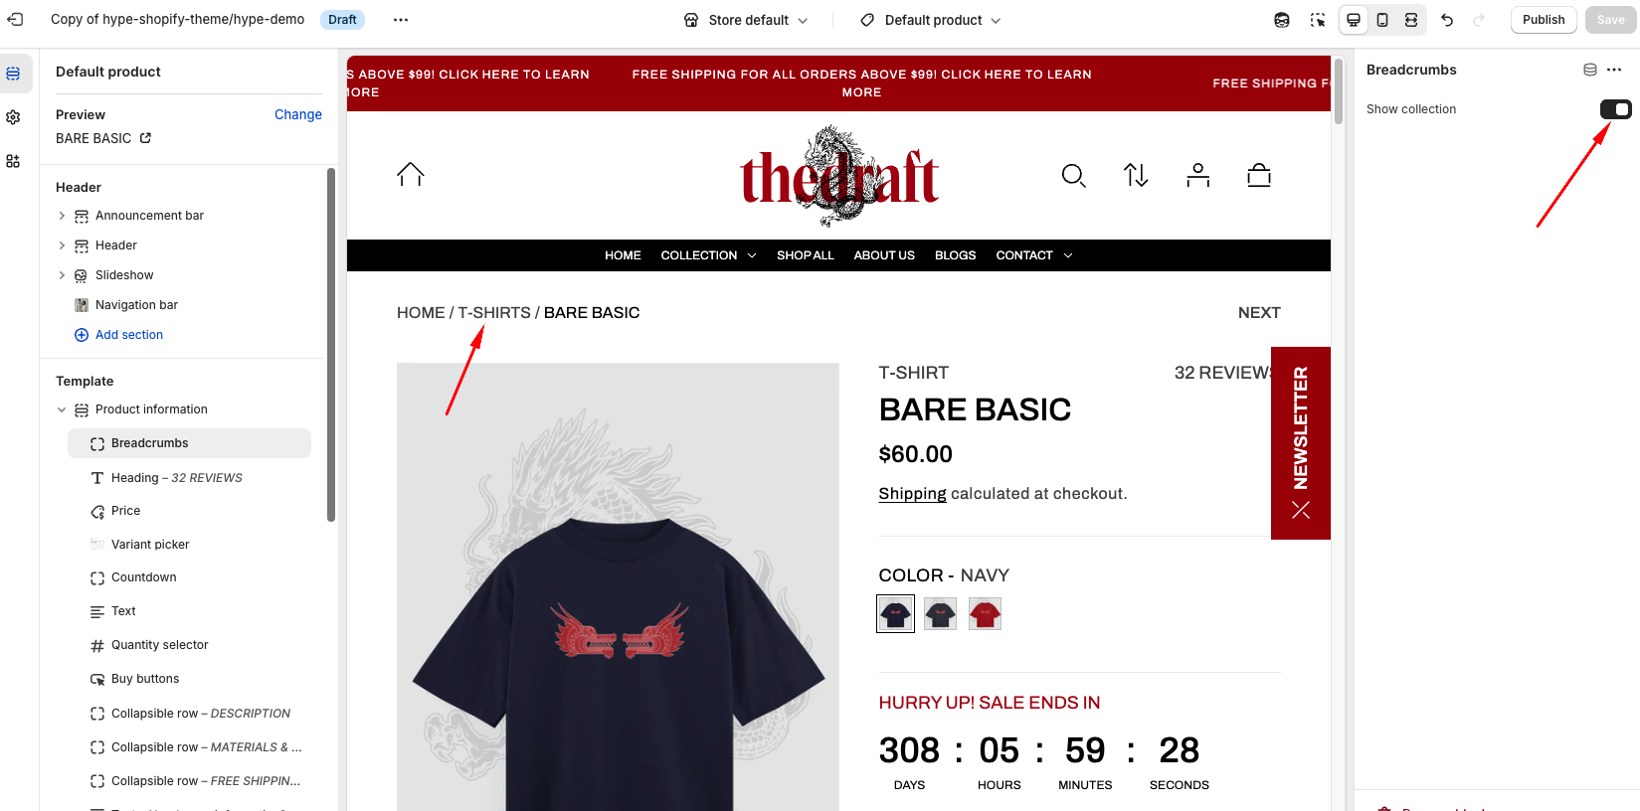The width and height of the screenshot is (1640, 811).
Task: Toggle the Show collection switch off
Action: click(x=1615, y=109)
